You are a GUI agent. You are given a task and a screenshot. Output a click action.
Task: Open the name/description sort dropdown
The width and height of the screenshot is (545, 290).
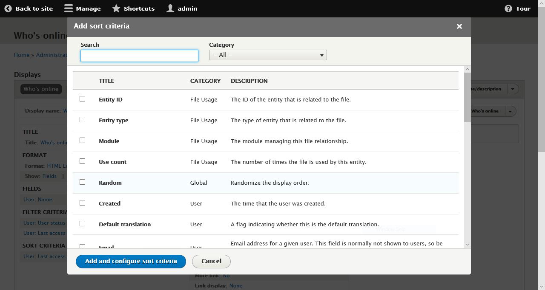(512, 89)
